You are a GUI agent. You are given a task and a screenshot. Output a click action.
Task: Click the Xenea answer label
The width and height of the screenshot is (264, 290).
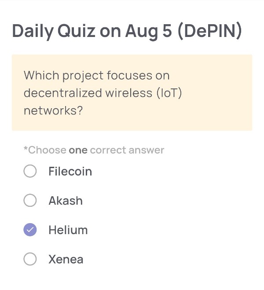66,259
